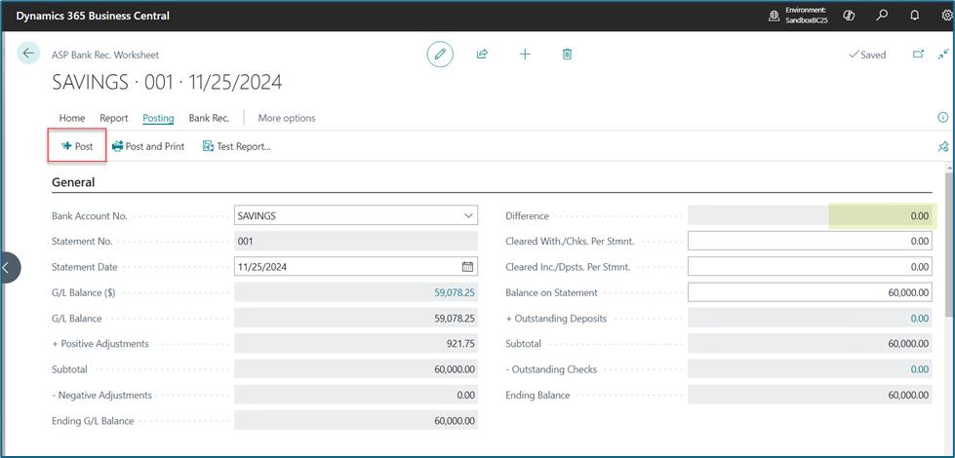Screen dimensions: 955x458
Task: Collapse the page with arrows icon
Action: (943, 54)
